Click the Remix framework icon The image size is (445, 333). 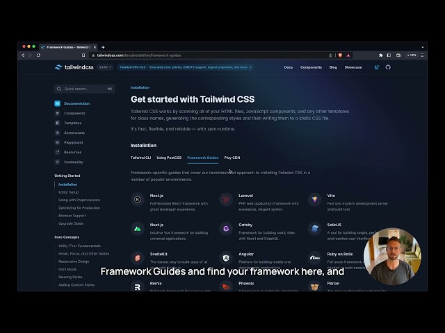138,287
